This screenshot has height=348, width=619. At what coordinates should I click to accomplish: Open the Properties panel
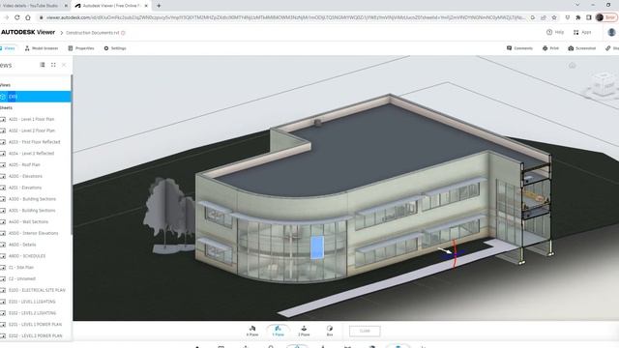81,48
